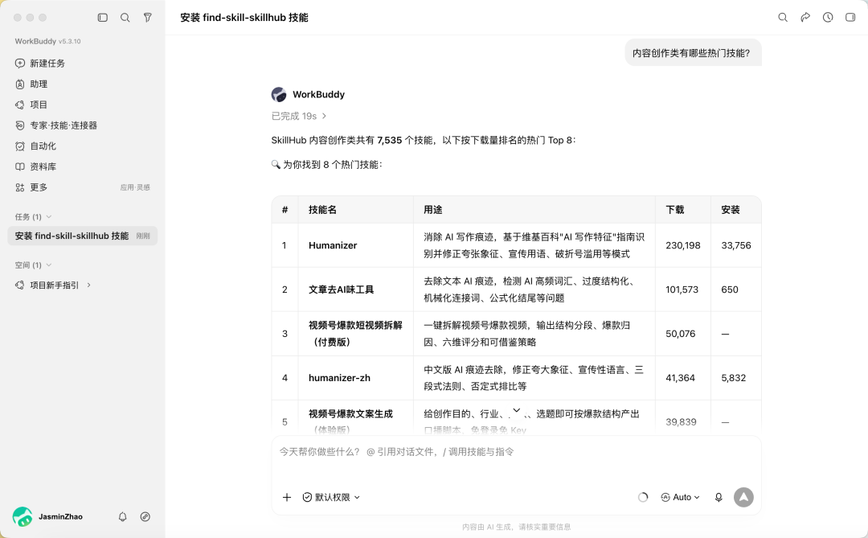The image size is (868, 538).
Task: Collapse the 空间 (1) group
Action: click(x=33, y=265)
